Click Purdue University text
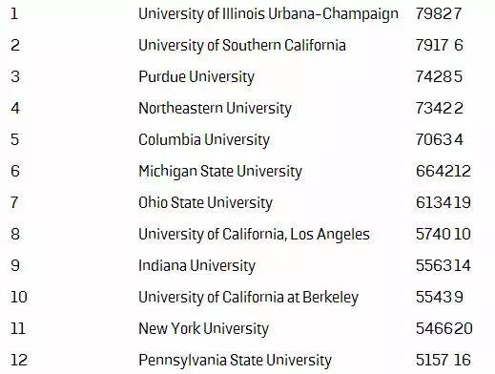Viewport: 495px width, 374px height. point(196,77)
